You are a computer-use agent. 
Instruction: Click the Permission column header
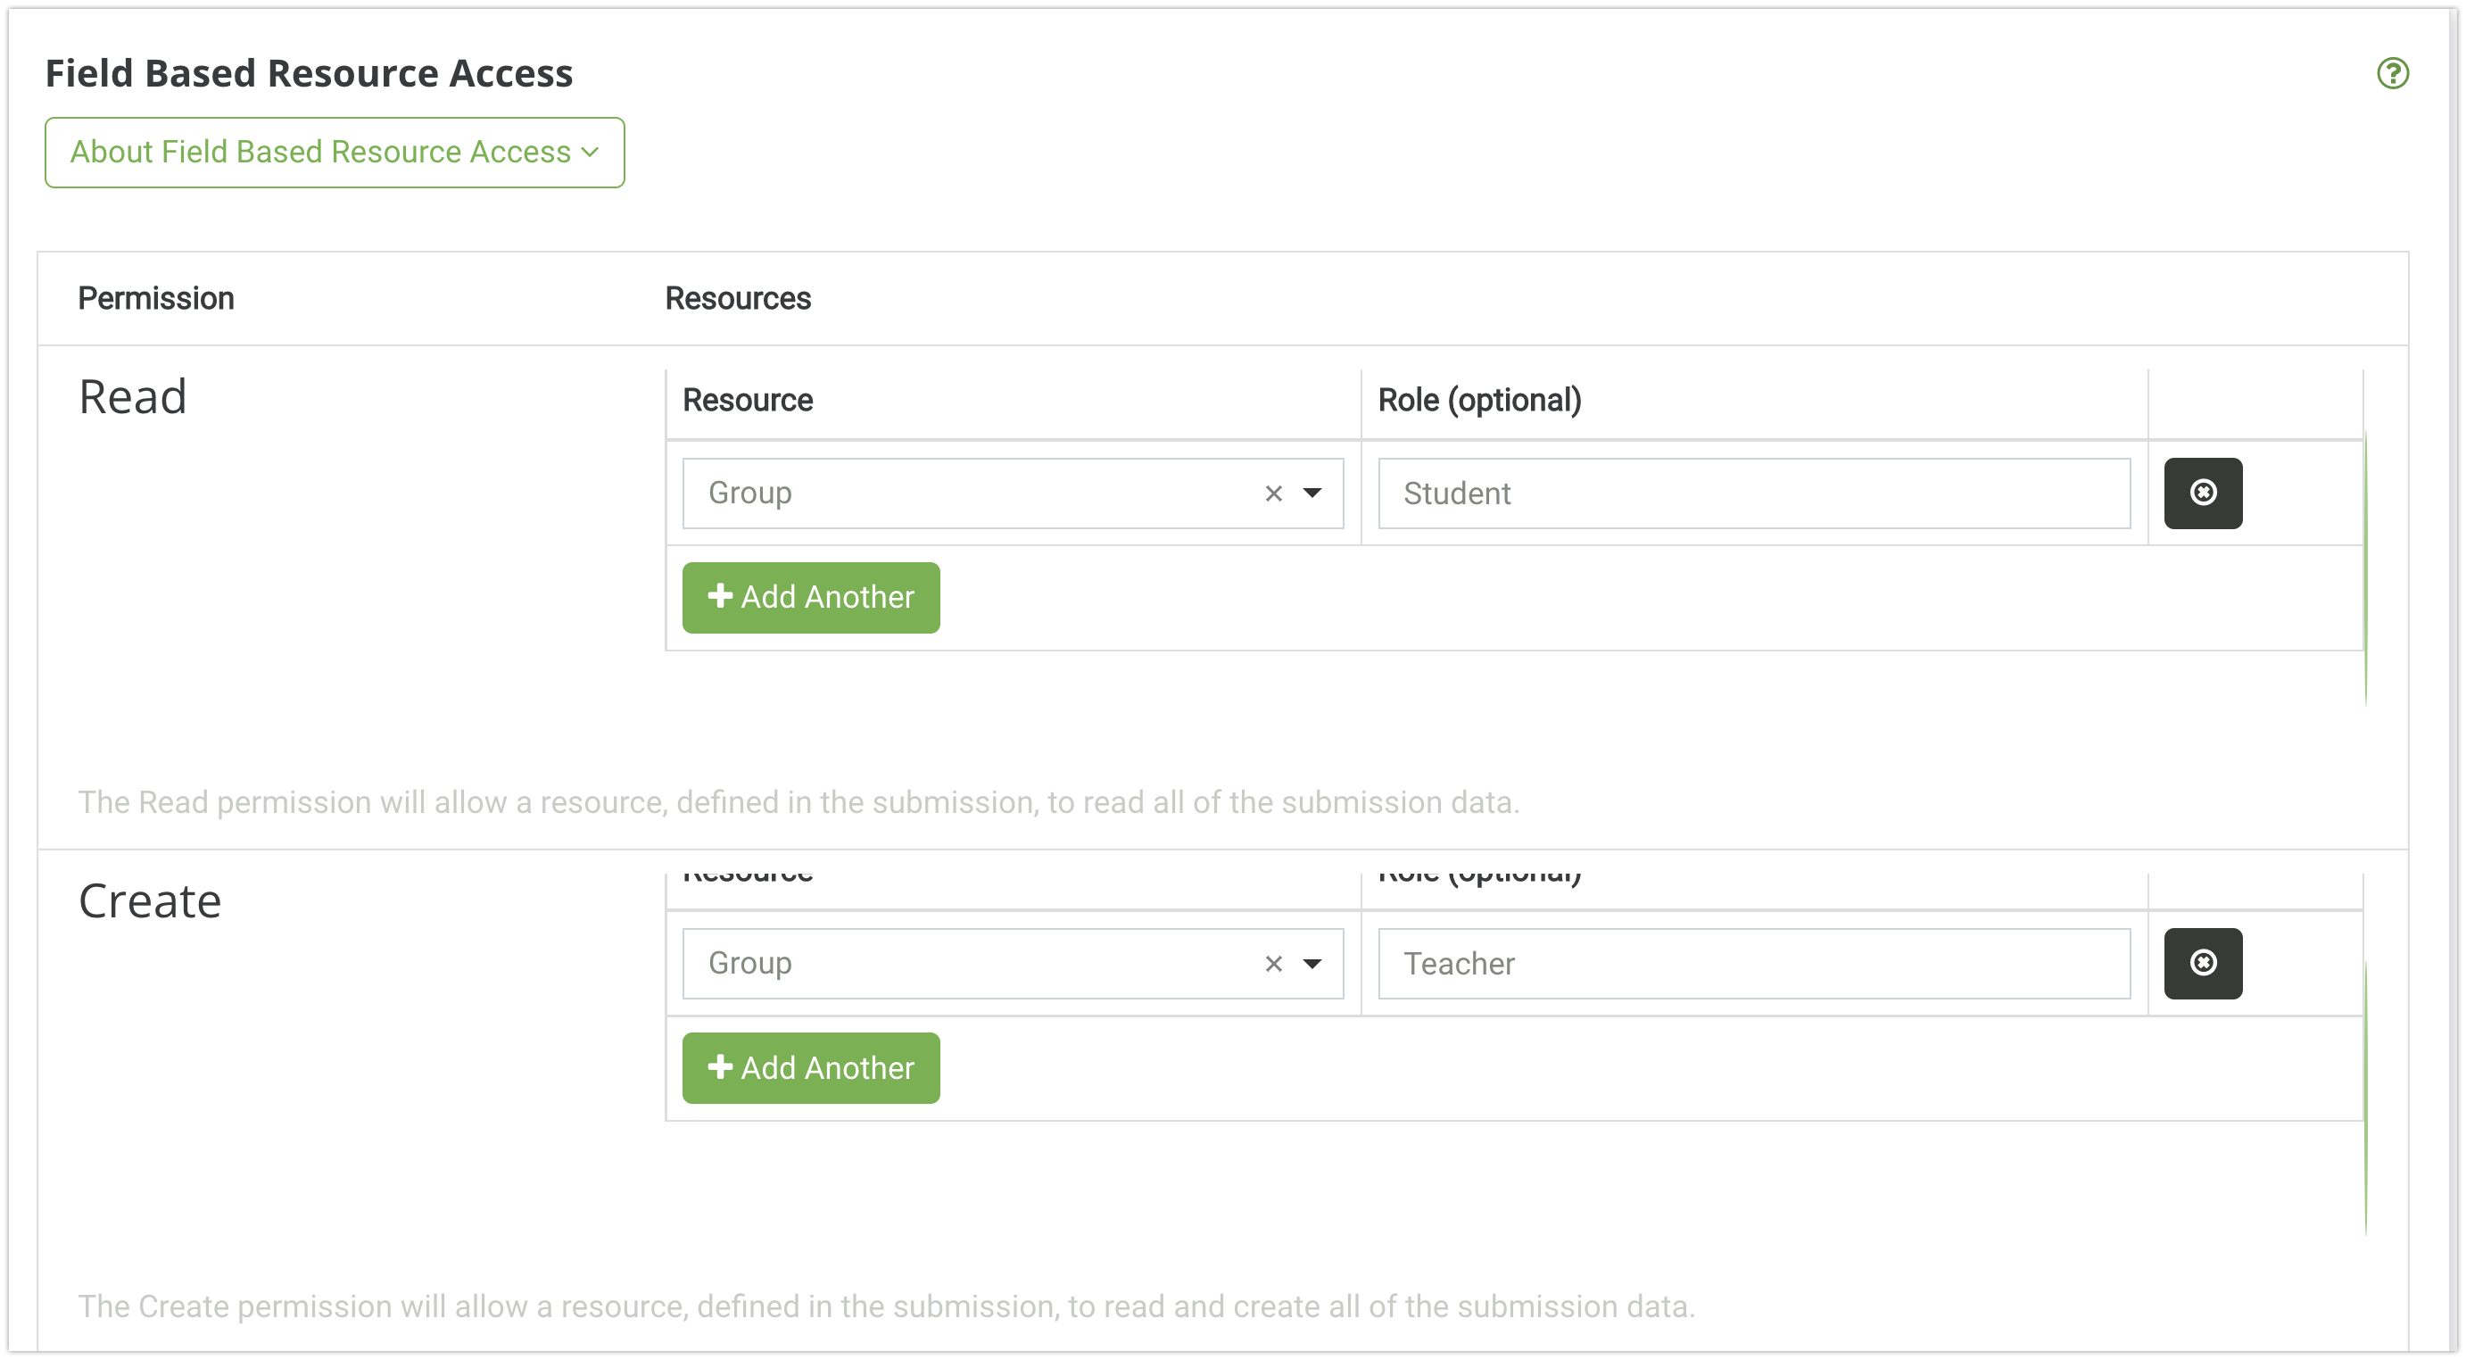pos(156,299)
